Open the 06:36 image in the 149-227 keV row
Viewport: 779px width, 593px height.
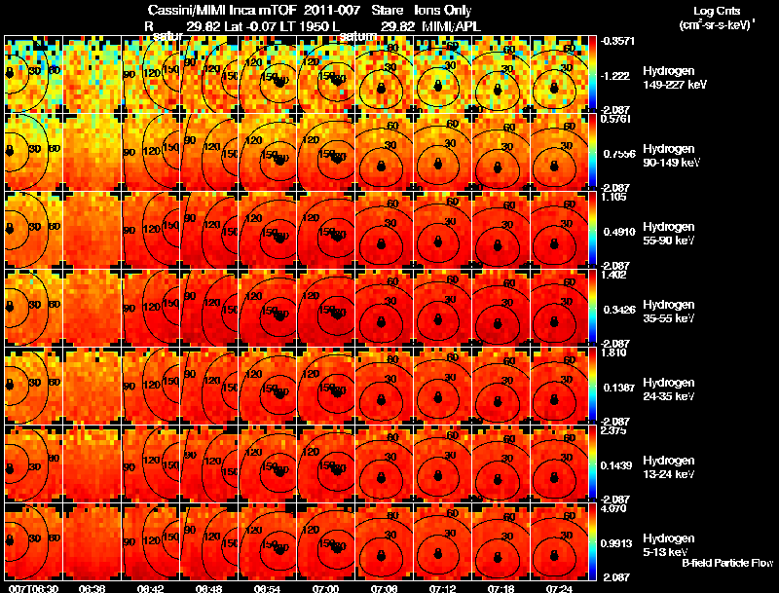click(x=92, y=74)
